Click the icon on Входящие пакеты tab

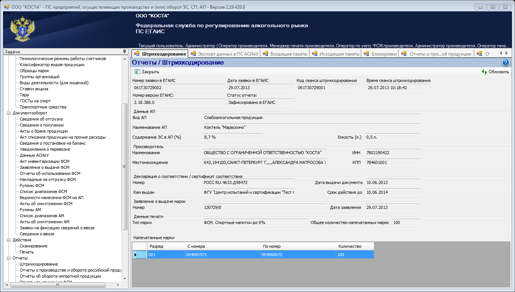tap(265, 54)
